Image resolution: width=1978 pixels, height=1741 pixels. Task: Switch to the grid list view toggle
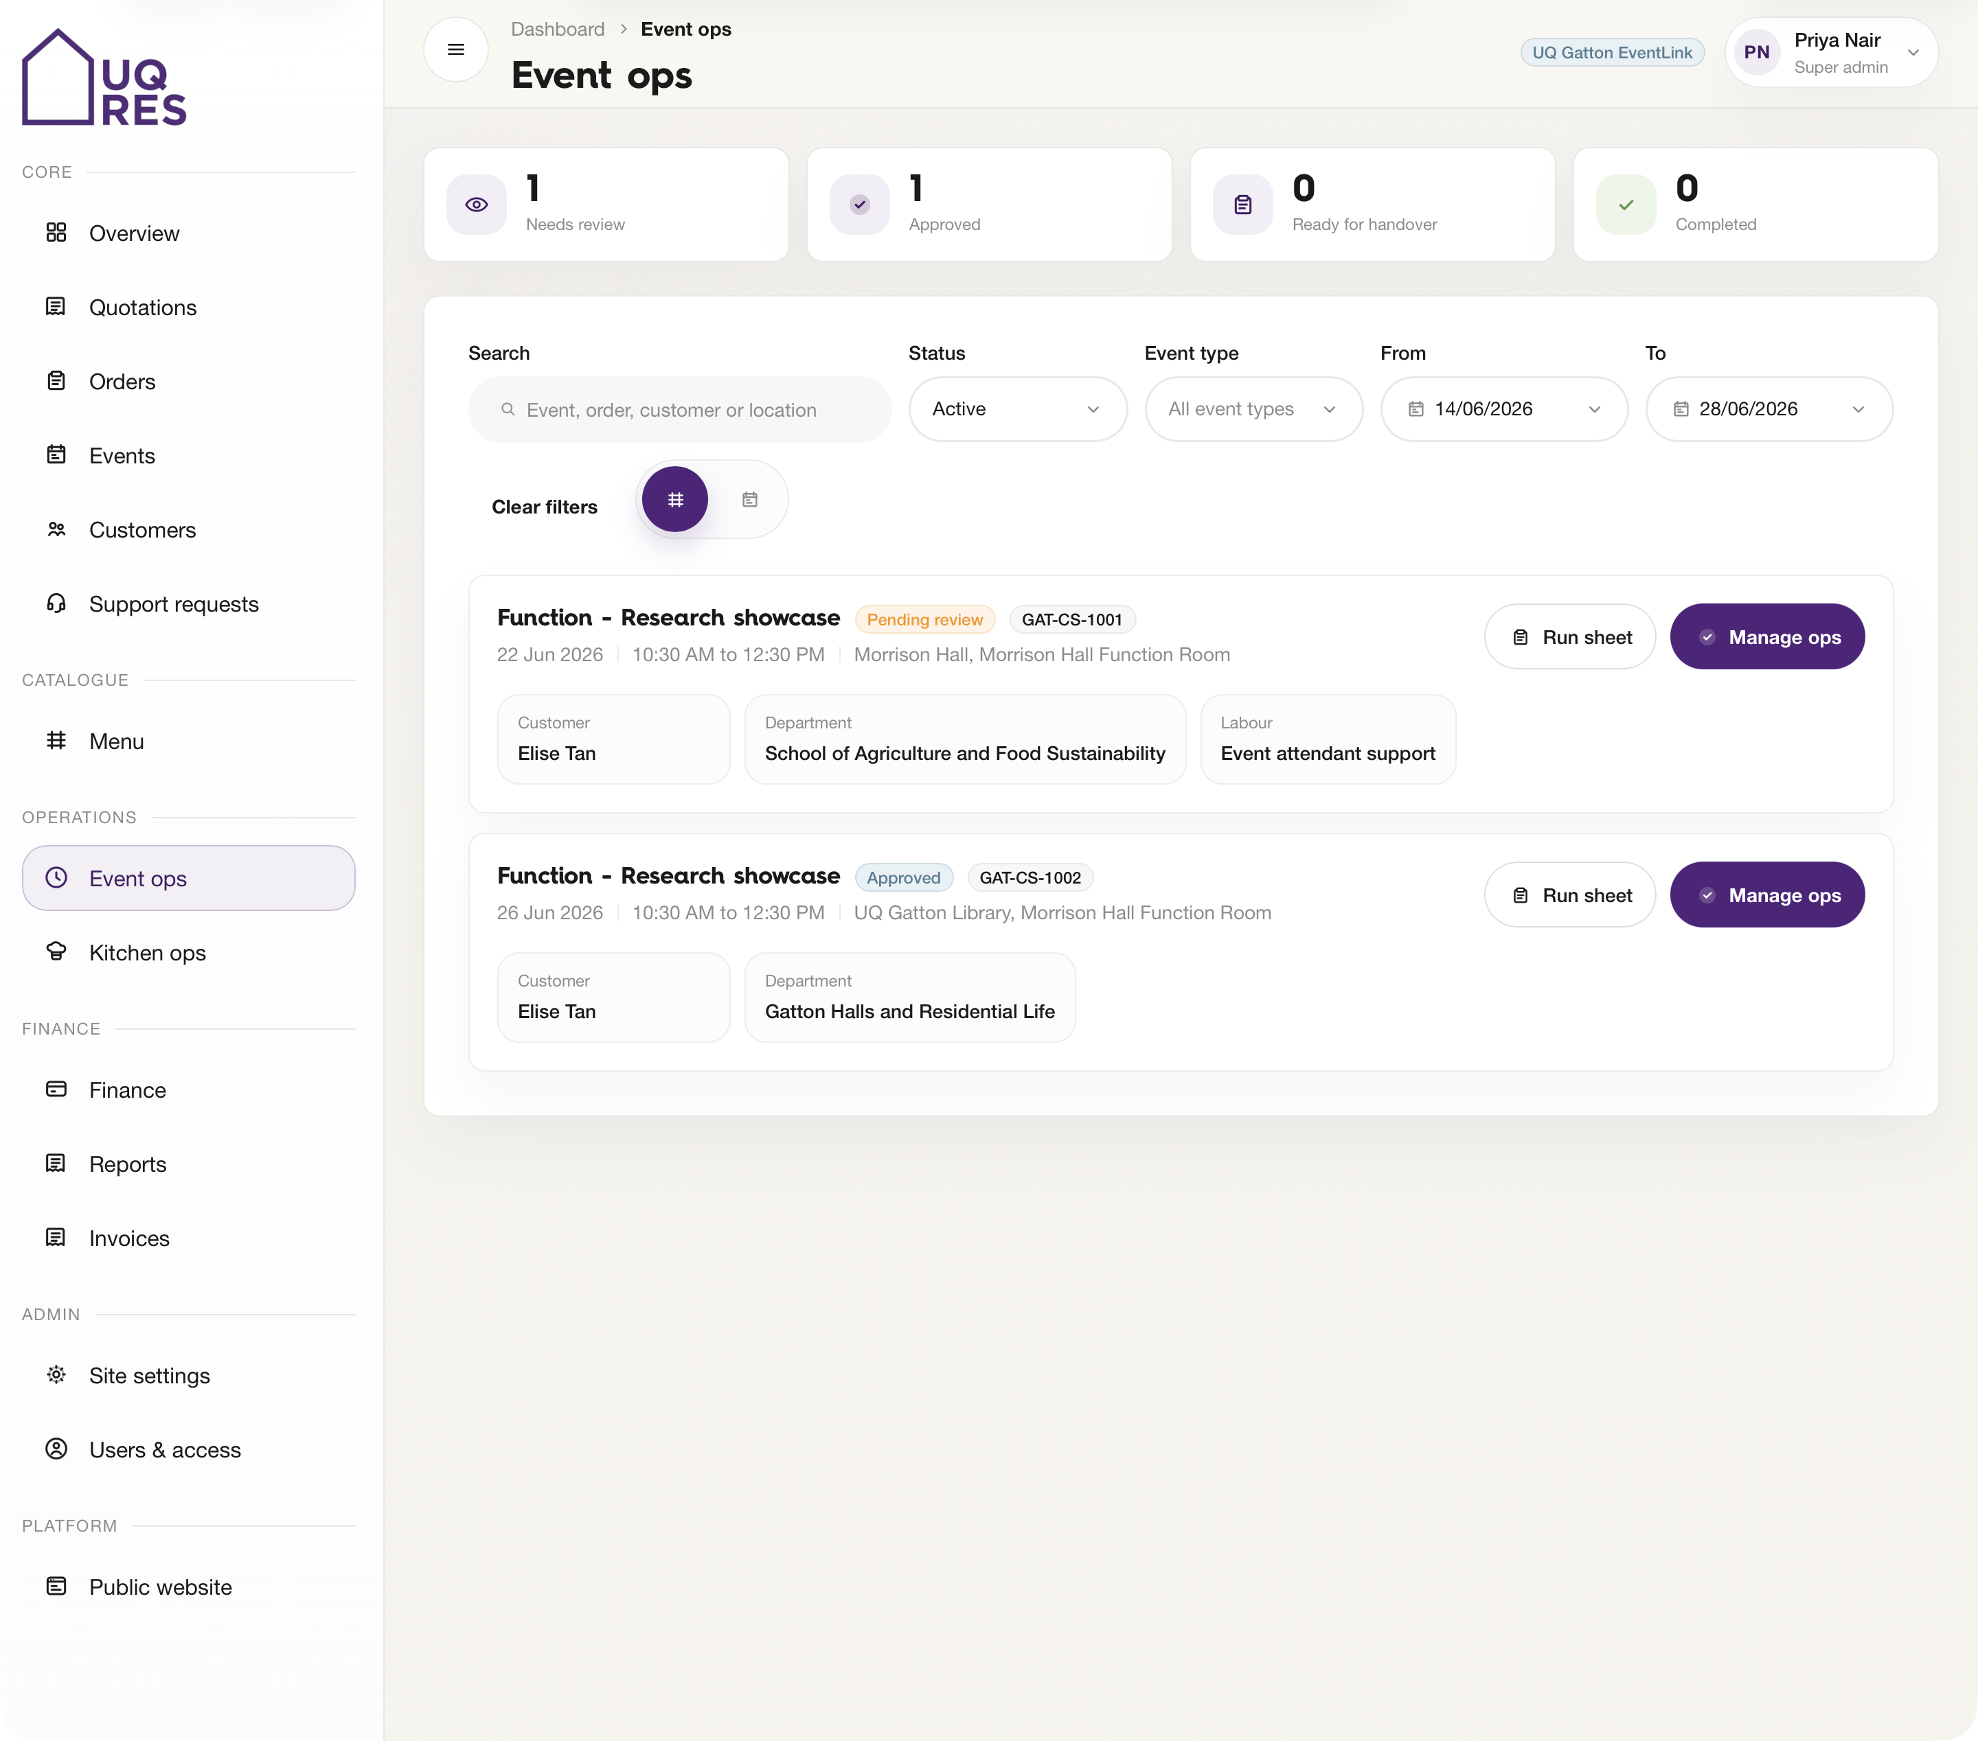click(674, 499)
